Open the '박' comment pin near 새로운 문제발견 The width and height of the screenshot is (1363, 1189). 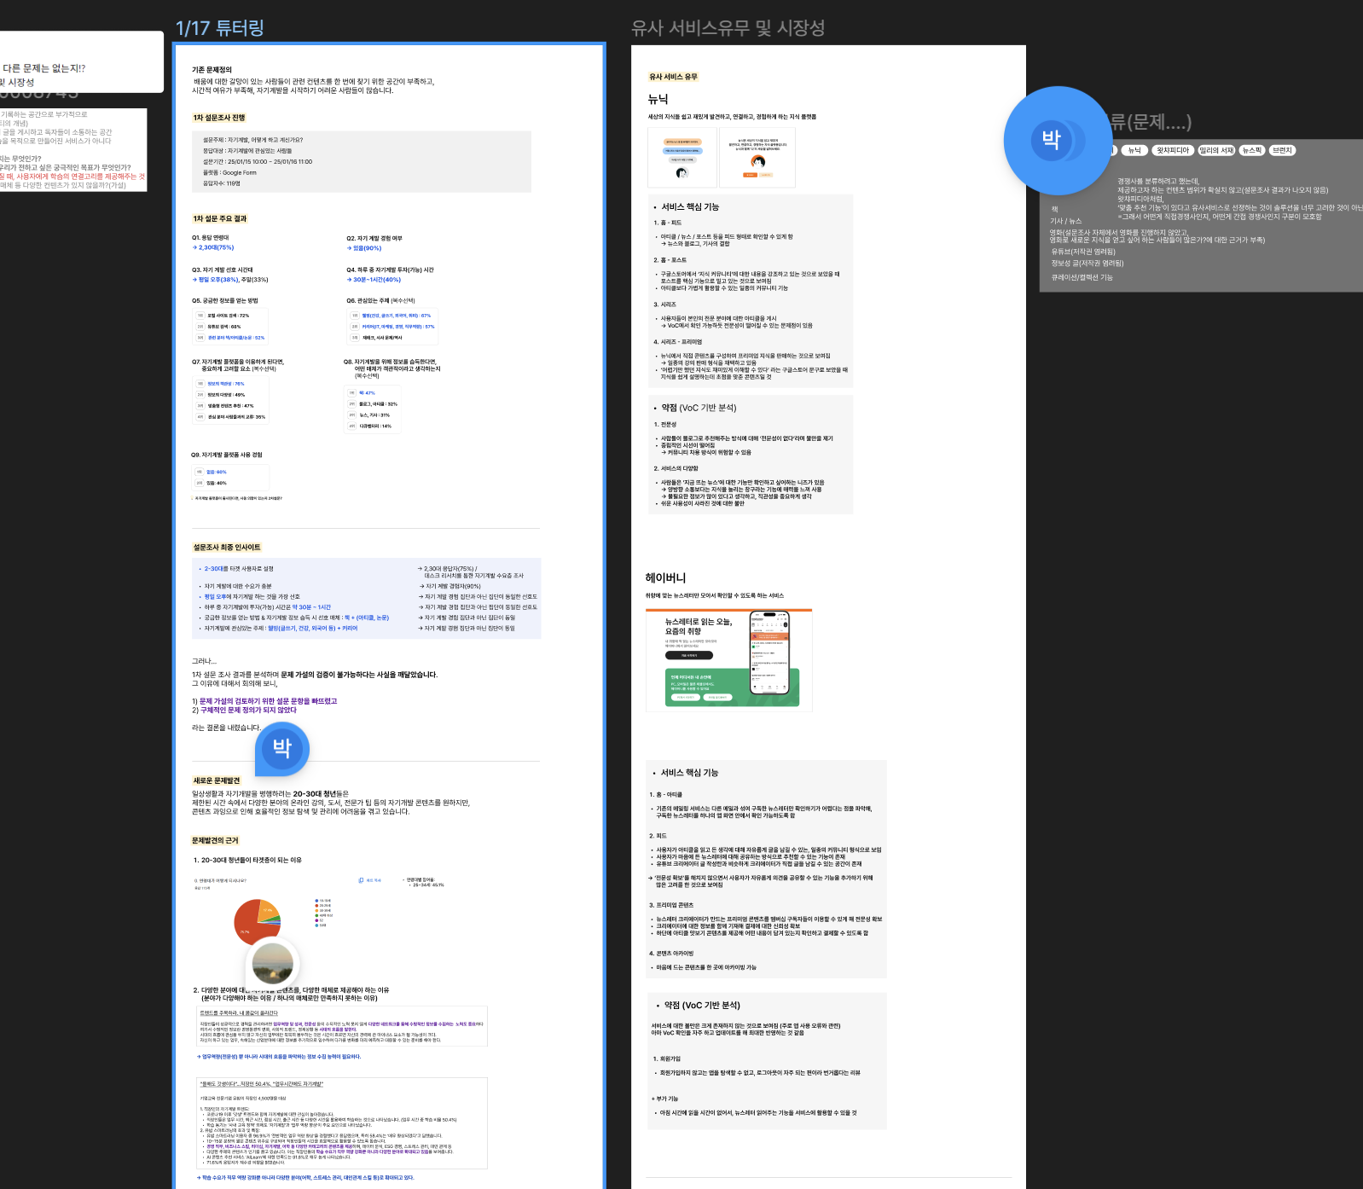[x=282, y=748]
